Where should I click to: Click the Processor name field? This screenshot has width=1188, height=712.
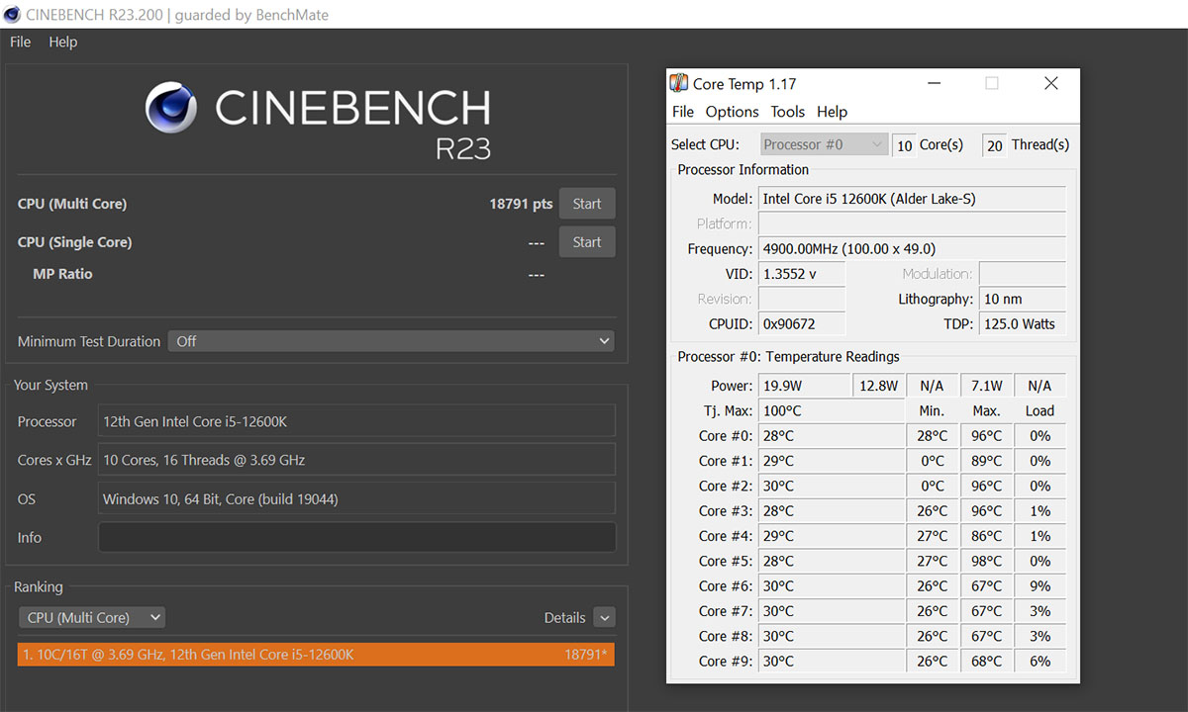point(356,421)
